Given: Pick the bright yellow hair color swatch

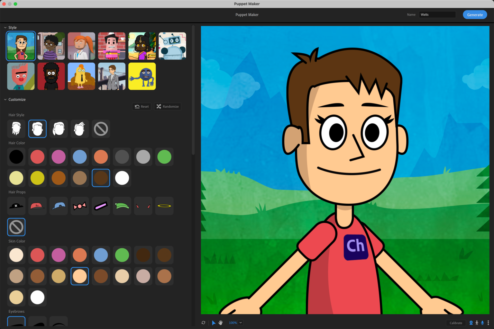Looking at the screenshot, I should (x=37, y=178).
